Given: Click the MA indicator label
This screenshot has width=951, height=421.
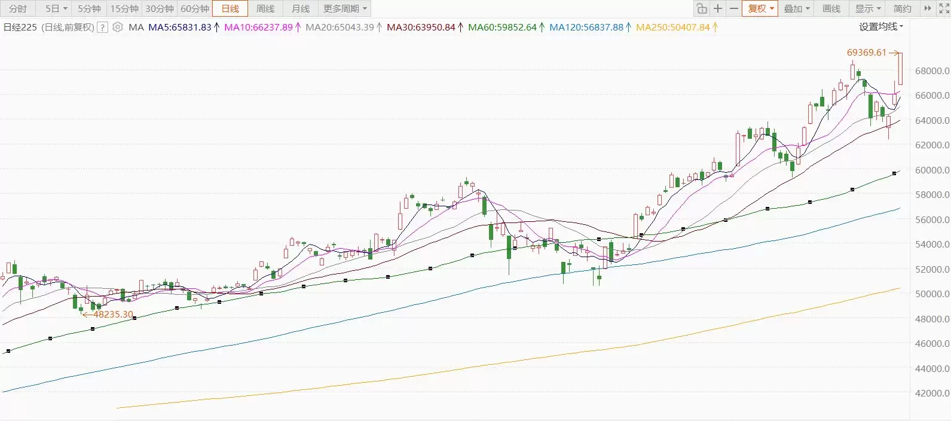Looking at the screenshot, I should point(136,27).
